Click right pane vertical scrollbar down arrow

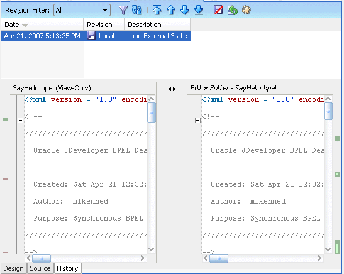328,249
